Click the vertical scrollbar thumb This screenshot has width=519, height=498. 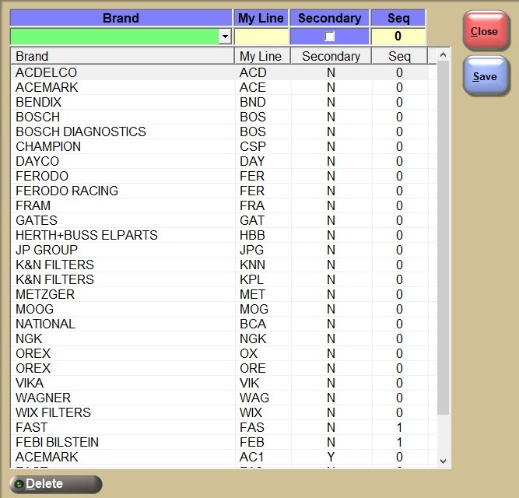[443, 233]
